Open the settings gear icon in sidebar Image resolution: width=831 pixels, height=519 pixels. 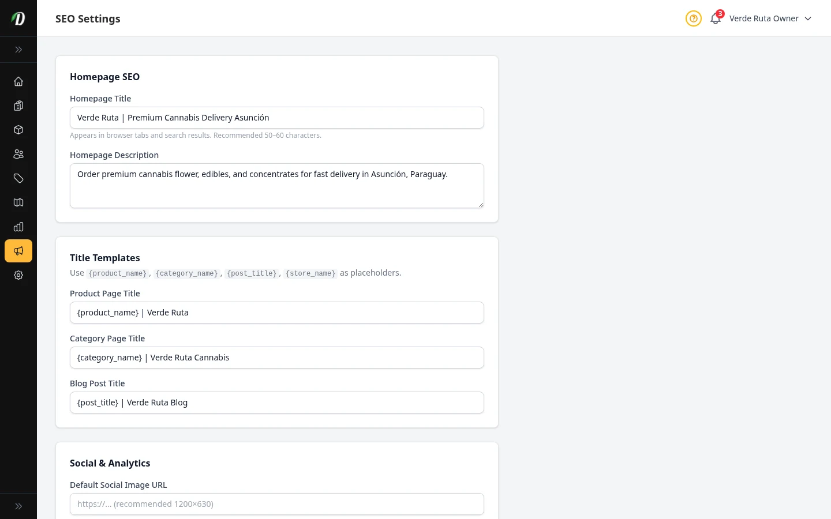[x=18, y=275]
